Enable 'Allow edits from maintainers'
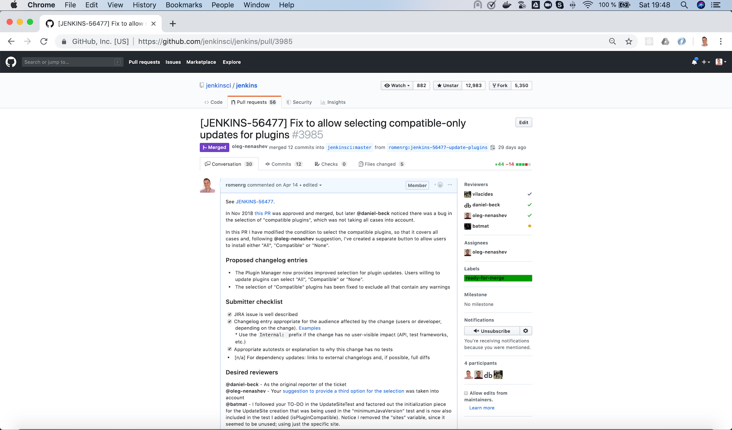 [x=466, y=393]
